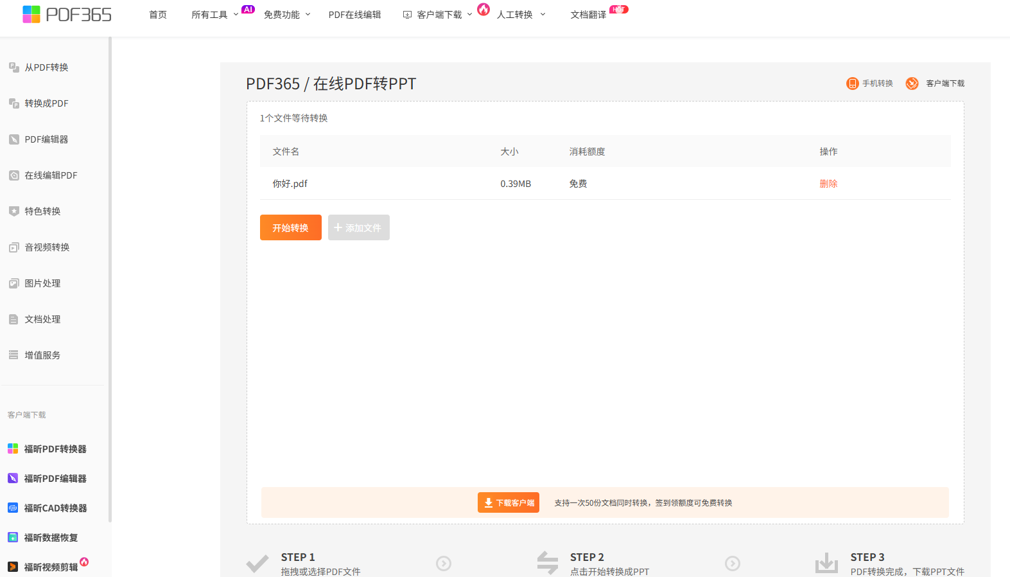Click the 福昕PDF转换器 app icon
1010x577 pixels.
pyautogui.click(x=13, y=448)
